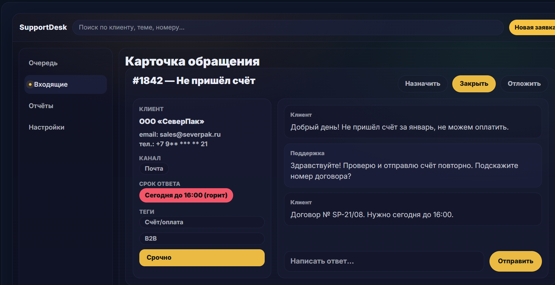555x285 pixels.
Task: Click the red deadline badge
Action: pyautogui.click(x=186, y=195)
